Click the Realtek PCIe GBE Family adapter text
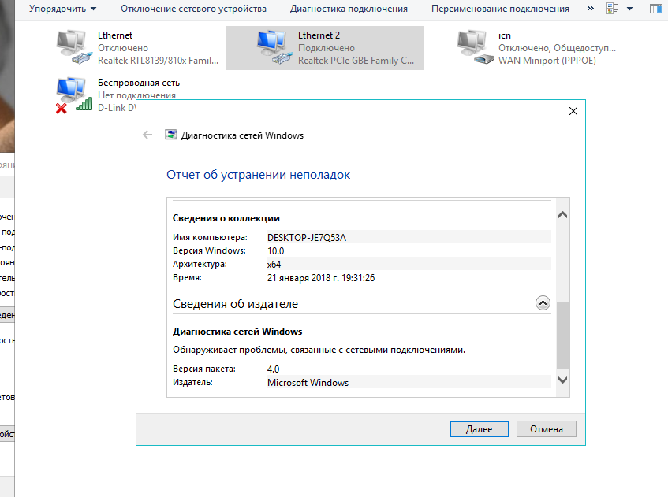 tap(356, 61)
